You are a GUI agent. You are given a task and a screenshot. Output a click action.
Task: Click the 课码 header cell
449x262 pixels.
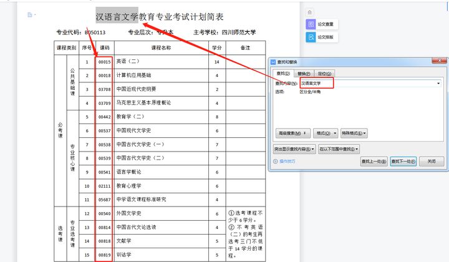[105, 48]
